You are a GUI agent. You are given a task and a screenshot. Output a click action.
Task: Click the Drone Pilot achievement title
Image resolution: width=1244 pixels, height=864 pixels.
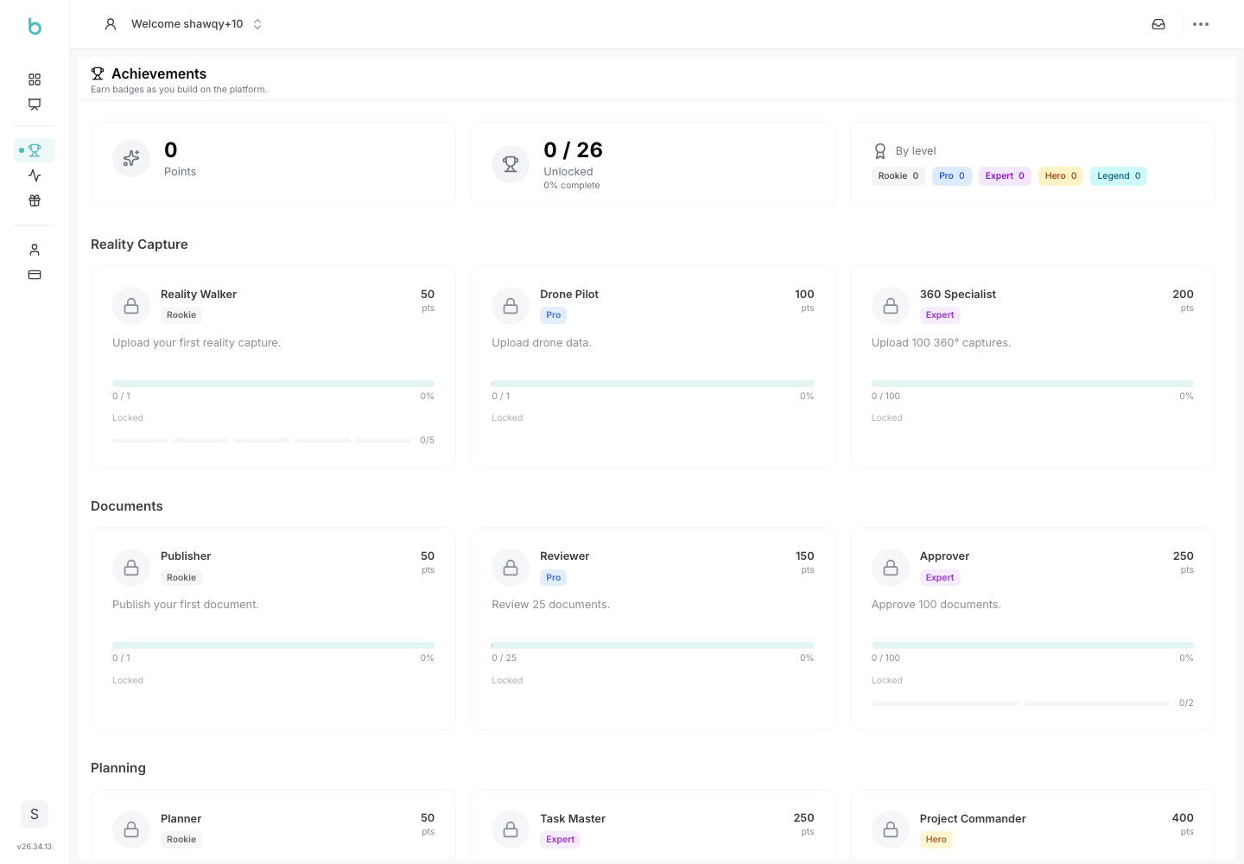(569, 295)
